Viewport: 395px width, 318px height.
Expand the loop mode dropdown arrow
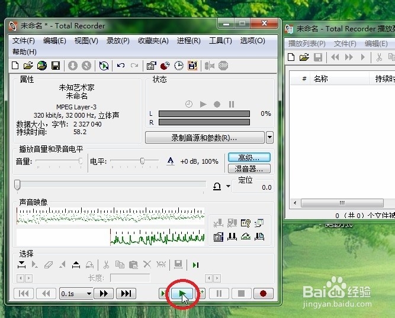(x=228, y=186)
